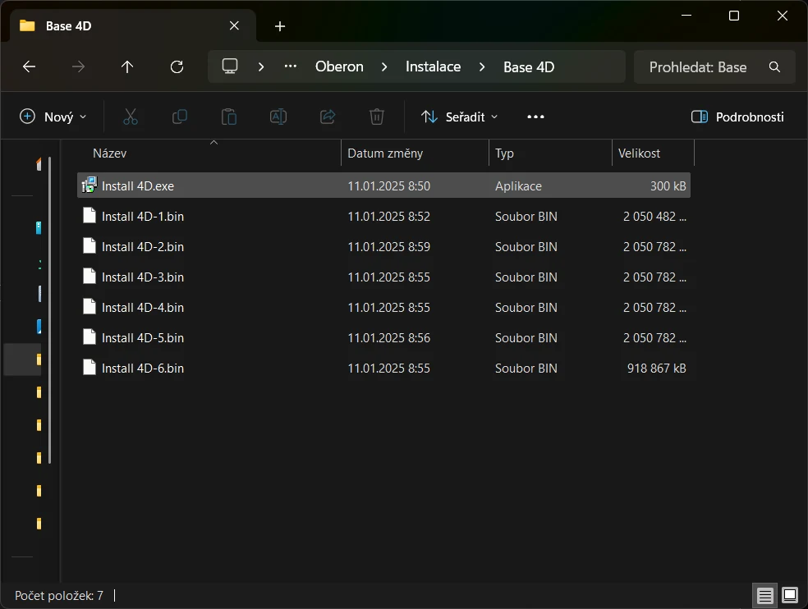Show hidden breadcrumb path via ellipsis
The height and width of the screenshot is (609, 808).
click(x=291, y=66)
